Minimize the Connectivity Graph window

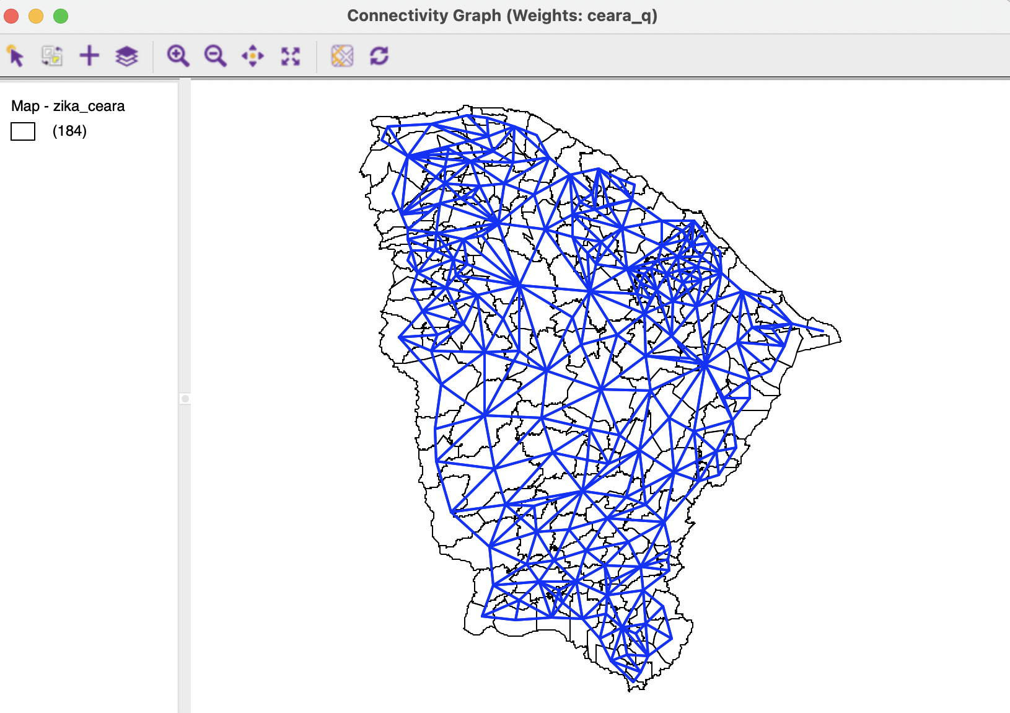pos(36,16)
